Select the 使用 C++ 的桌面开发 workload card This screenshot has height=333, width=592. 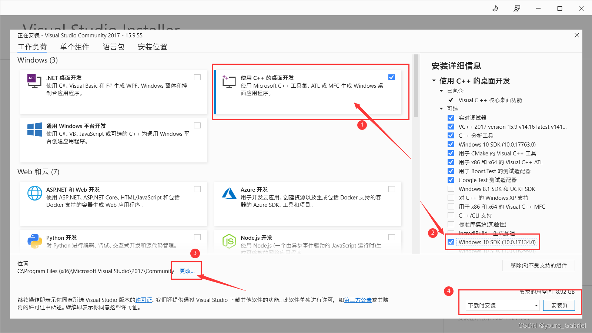pos(308,92)
